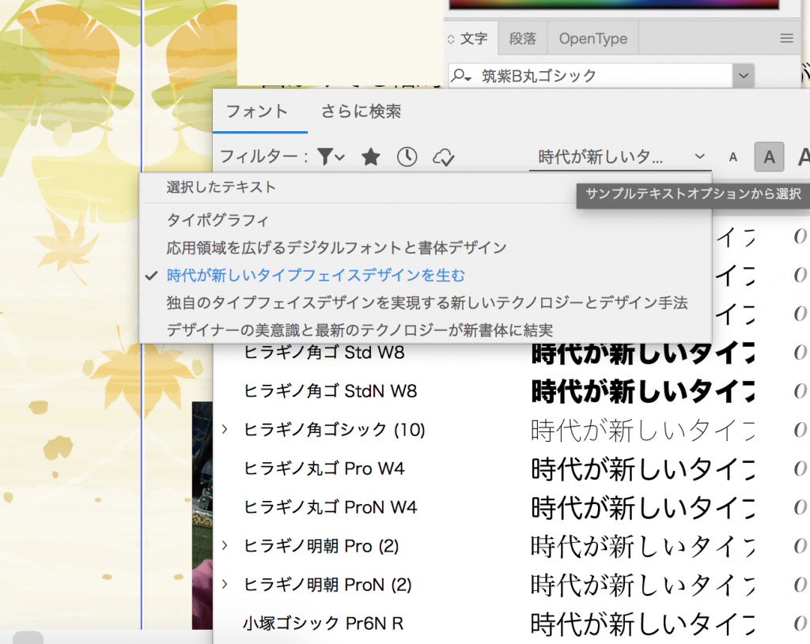Image resolution: width=810 pixels, height=644 pixels.
Task: Open the sample text dropdown 時代が新しいタ...
Action: [619, 157]
